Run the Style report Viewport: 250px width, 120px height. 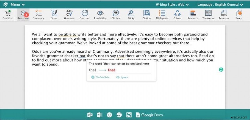coord(54,15)
